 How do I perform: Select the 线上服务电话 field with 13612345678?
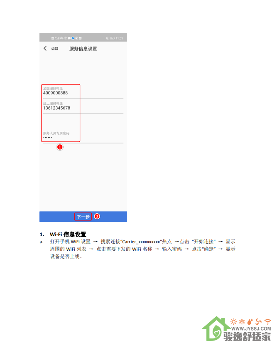[83, 106]
